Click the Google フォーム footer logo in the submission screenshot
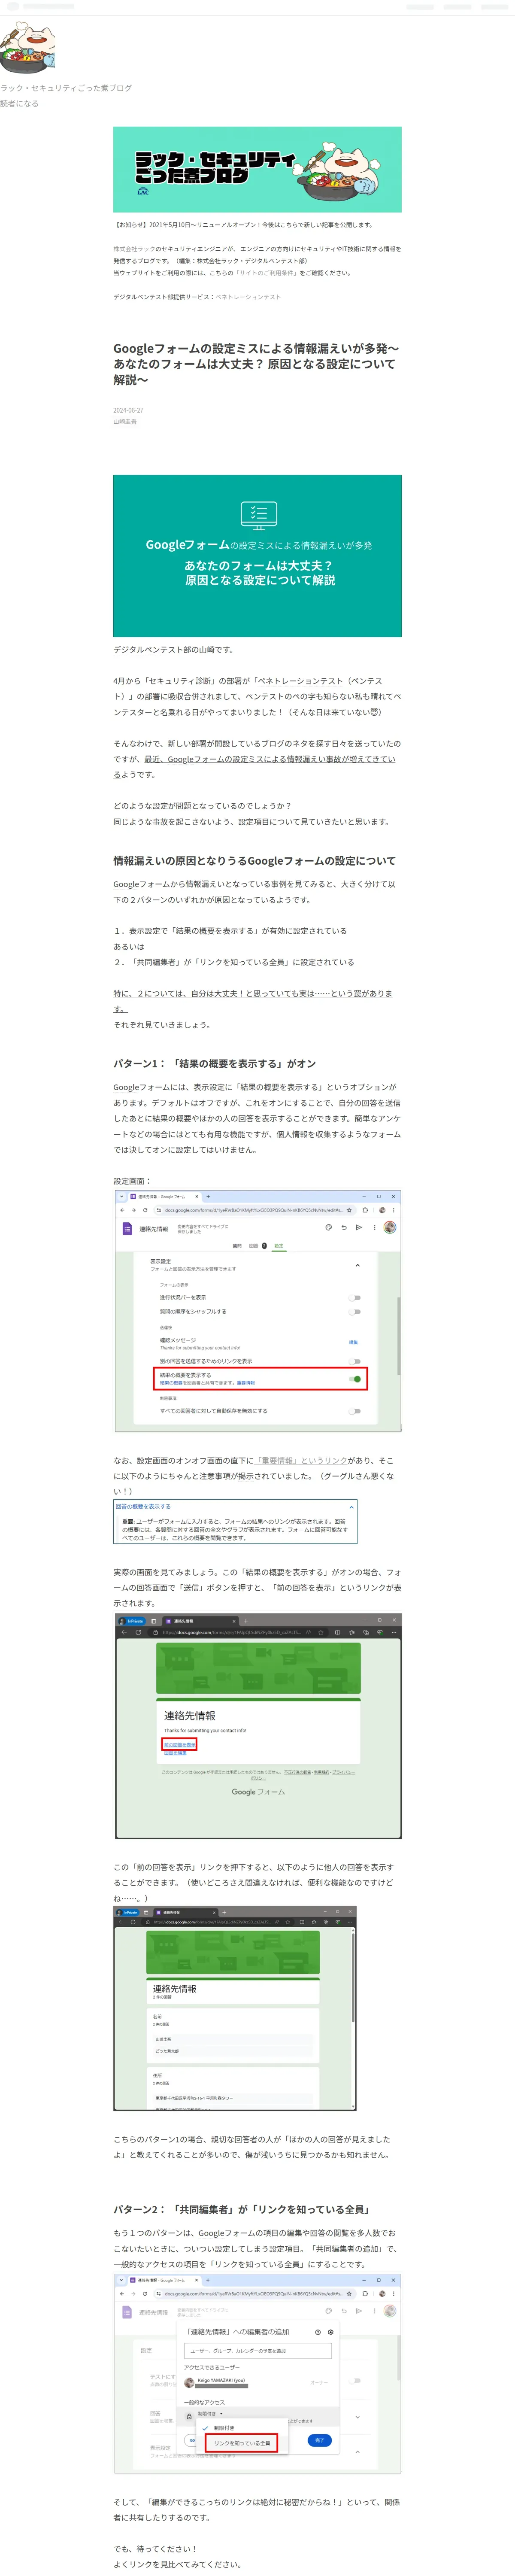The width and height of the screenshot is (515, 2576). coord(258,1791)
